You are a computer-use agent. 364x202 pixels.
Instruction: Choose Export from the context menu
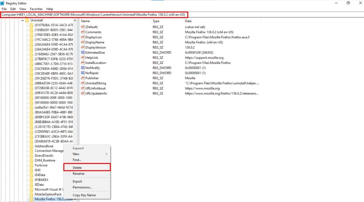coord(87,181)
